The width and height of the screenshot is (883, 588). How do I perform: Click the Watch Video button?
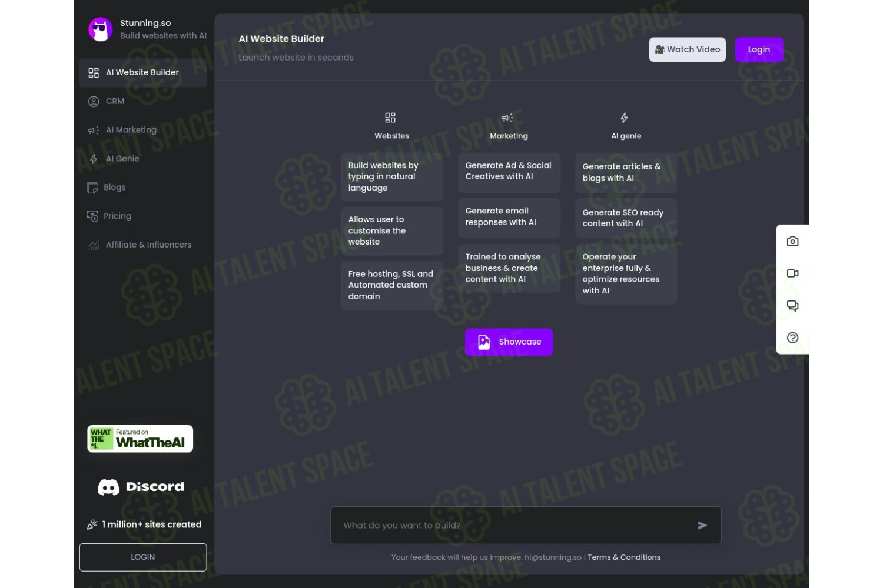coord(688,49)
